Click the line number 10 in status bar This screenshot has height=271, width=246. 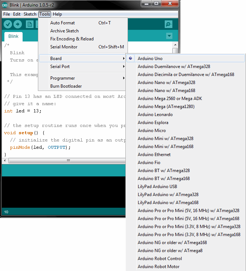[x=6, y=212]
